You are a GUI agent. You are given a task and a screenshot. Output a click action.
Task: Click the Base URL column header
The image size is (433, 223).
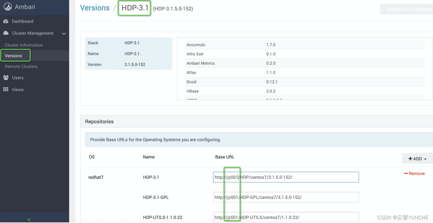(x=225, y=157)
